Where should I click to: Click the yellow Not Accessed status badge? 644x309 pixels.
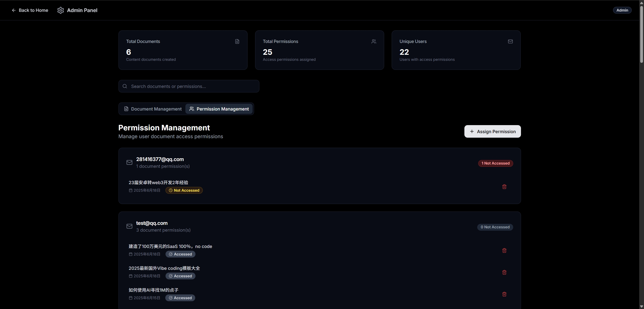pyautogui.click(x=184, y=190)
